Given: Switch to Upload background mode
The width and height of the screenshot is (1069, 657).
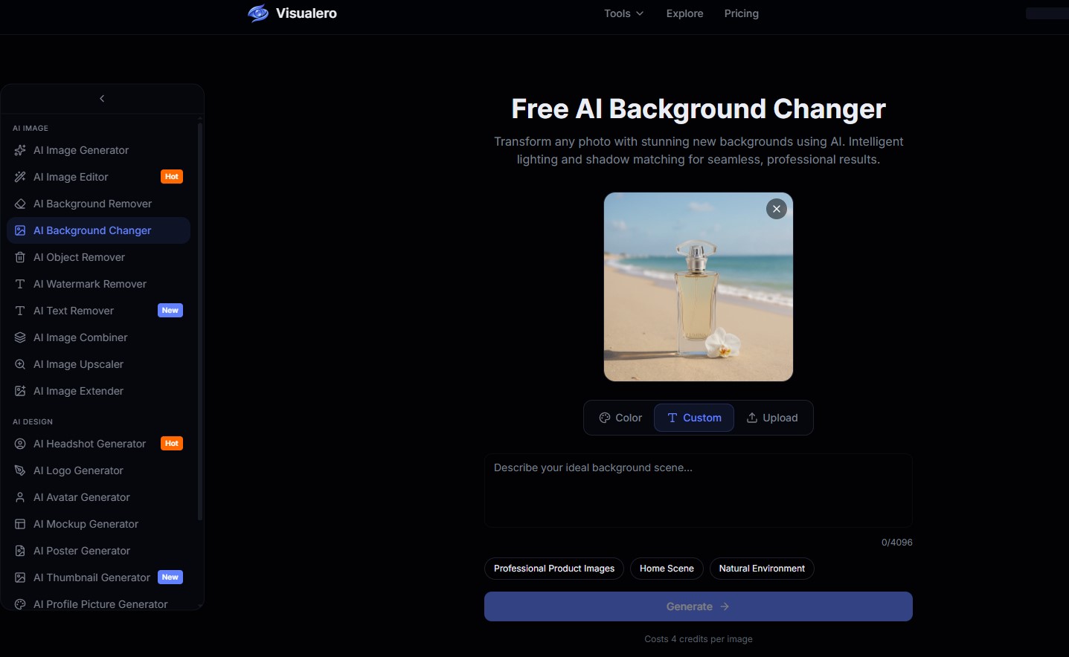Looking at the screenshot, I should (x=772, y=418).
